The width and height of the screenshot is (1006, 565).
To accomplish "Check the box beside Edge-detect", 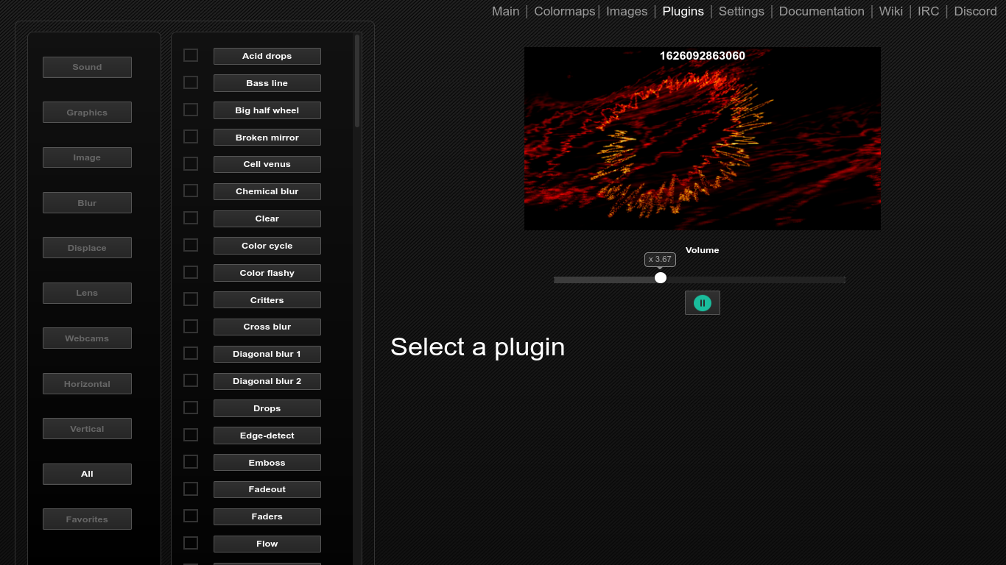I will coord(191,435).
